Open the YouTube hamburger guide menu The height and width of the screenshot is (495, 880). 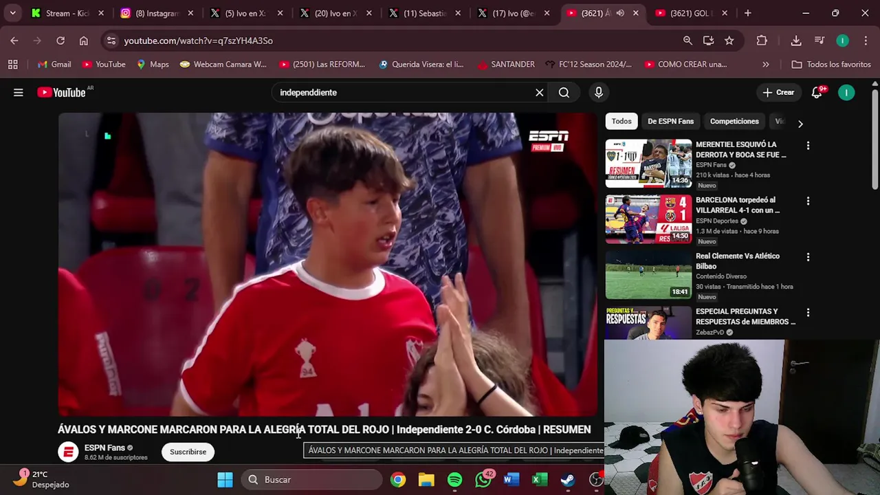(x=19, y=92)
